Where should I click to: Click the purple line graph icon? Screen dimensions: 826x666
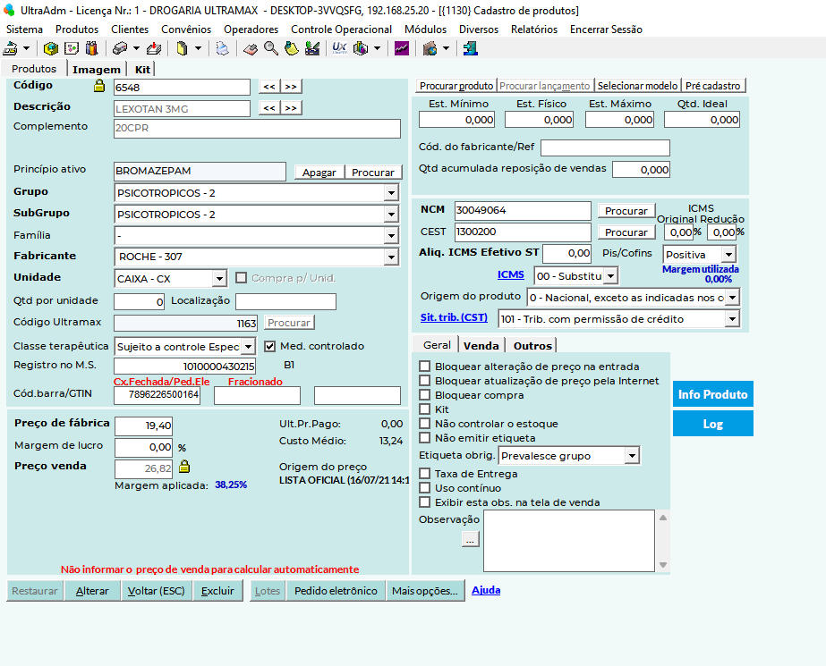pyautogui.click(x=402, y=49)
